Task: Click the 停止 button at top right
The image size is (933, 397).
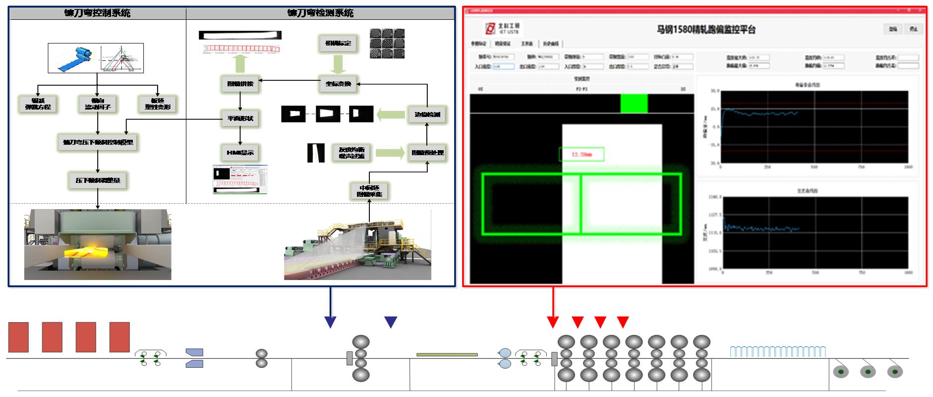Action: 913,29
